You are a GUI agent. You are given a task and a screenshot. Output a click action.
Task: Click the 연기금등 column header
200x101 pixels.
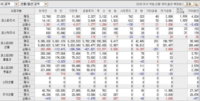point(166,11)
